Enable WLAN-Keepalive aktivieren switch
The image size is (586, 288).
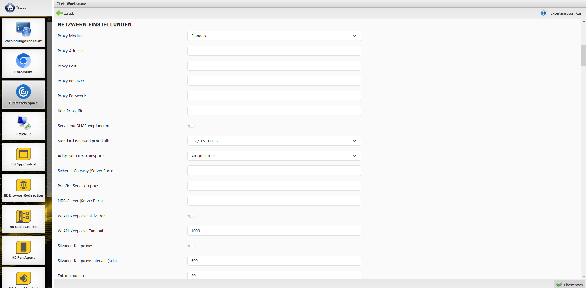point(191,216)
